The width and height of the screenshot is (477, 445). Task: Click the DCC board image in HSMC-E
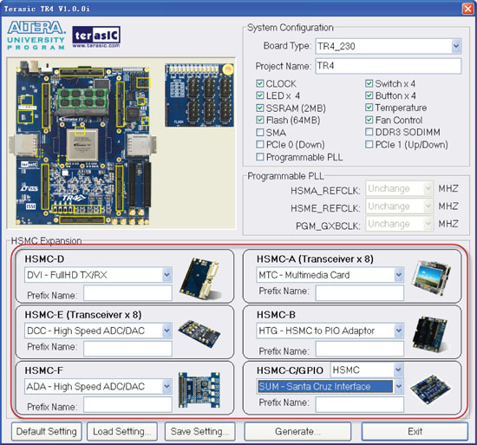(x=199, y=333)
